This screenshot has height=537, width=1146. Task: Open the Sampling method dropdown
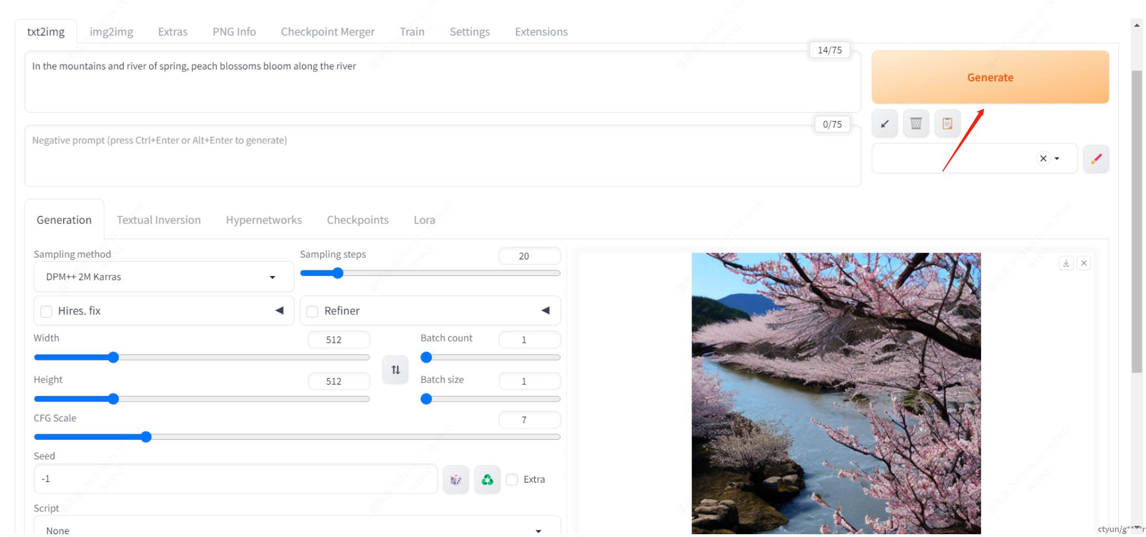(x=163, y=277)
